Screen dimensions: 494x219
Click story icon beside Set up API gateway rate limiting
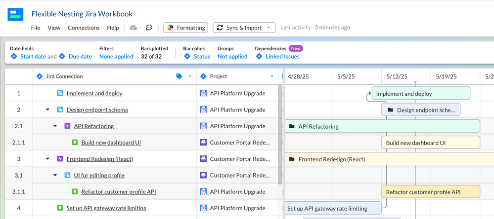(60, 208)
